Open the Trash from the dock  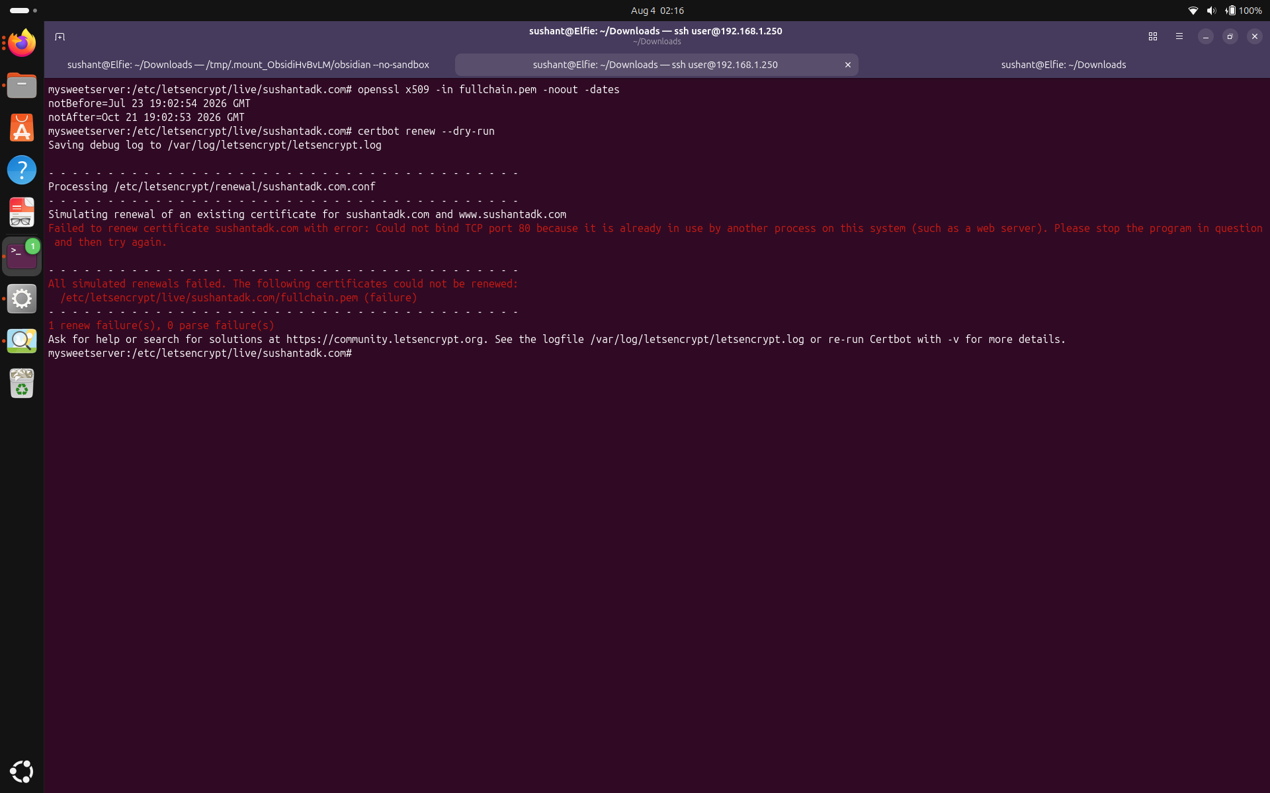pos(22,383)
